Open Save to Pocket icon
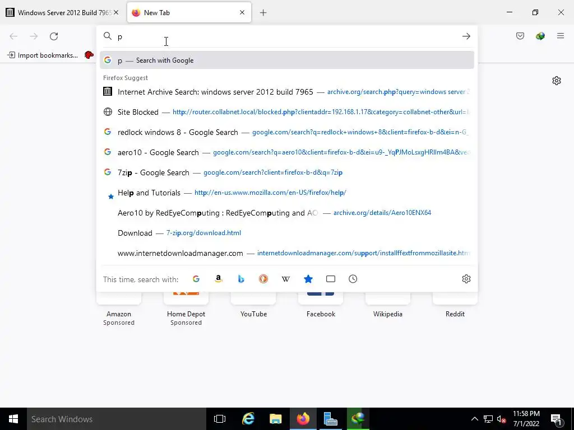Screen dimensions: 574x430 [520, 36]
